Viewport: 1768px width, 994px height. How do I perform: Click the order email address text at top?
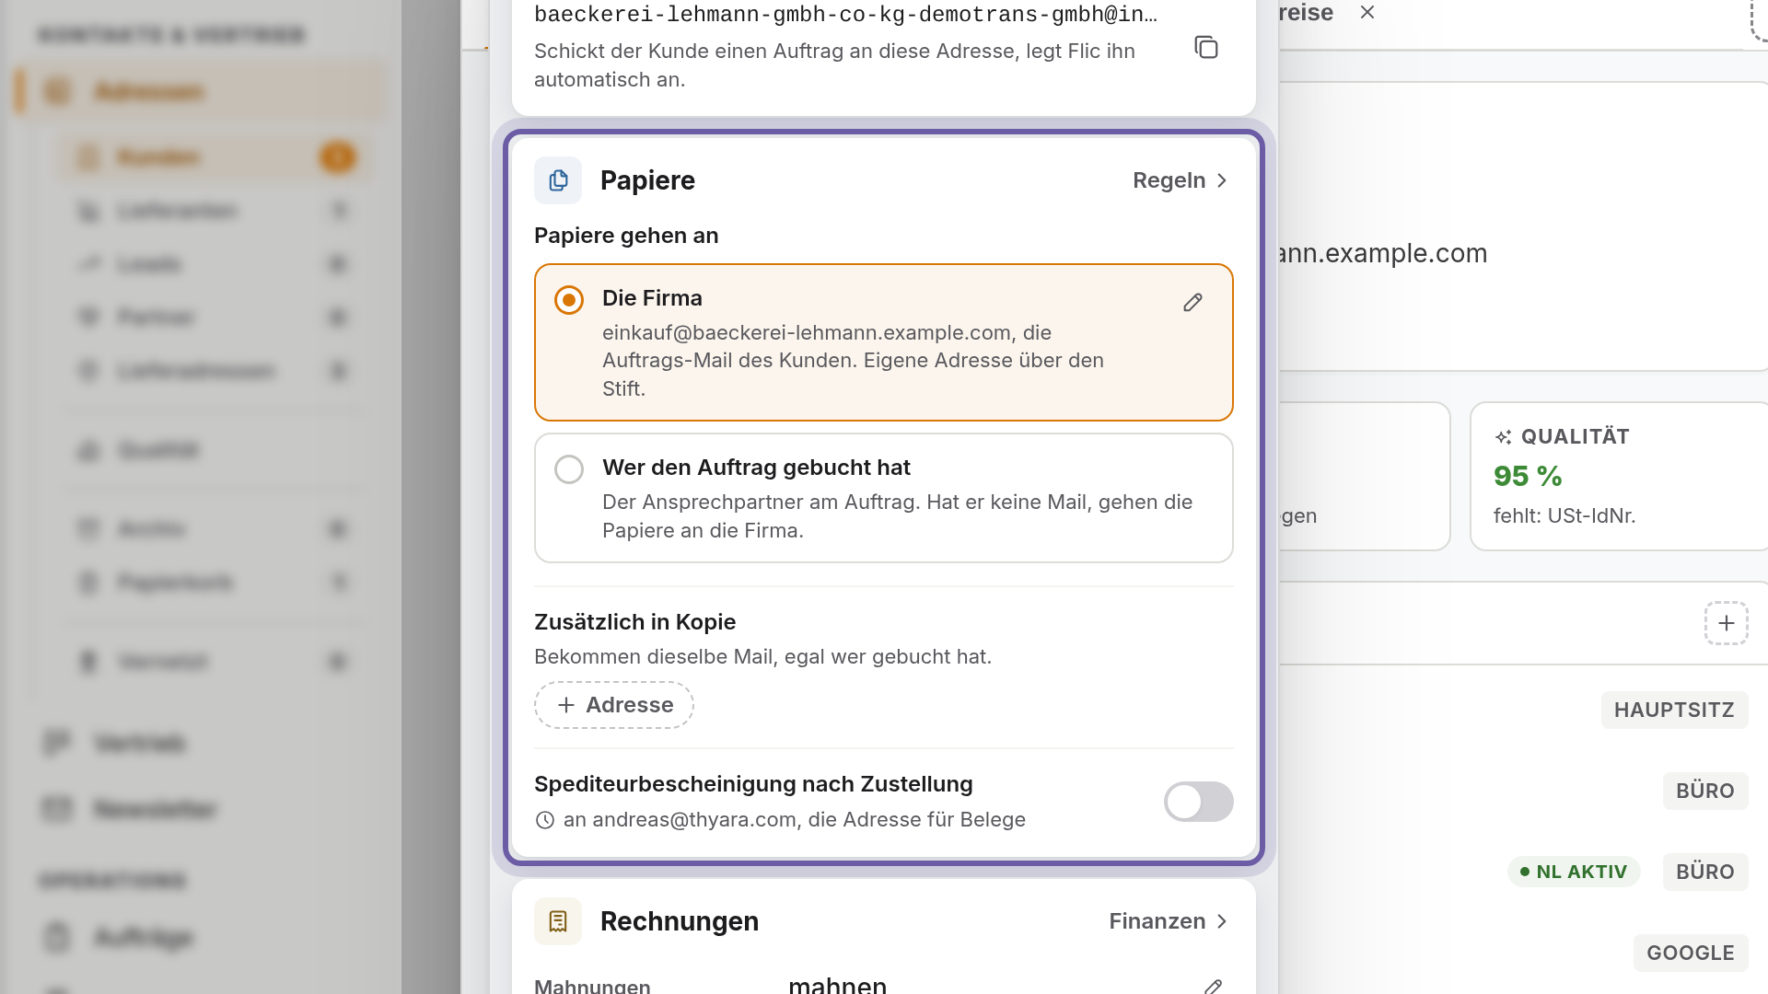coord(845,14)
